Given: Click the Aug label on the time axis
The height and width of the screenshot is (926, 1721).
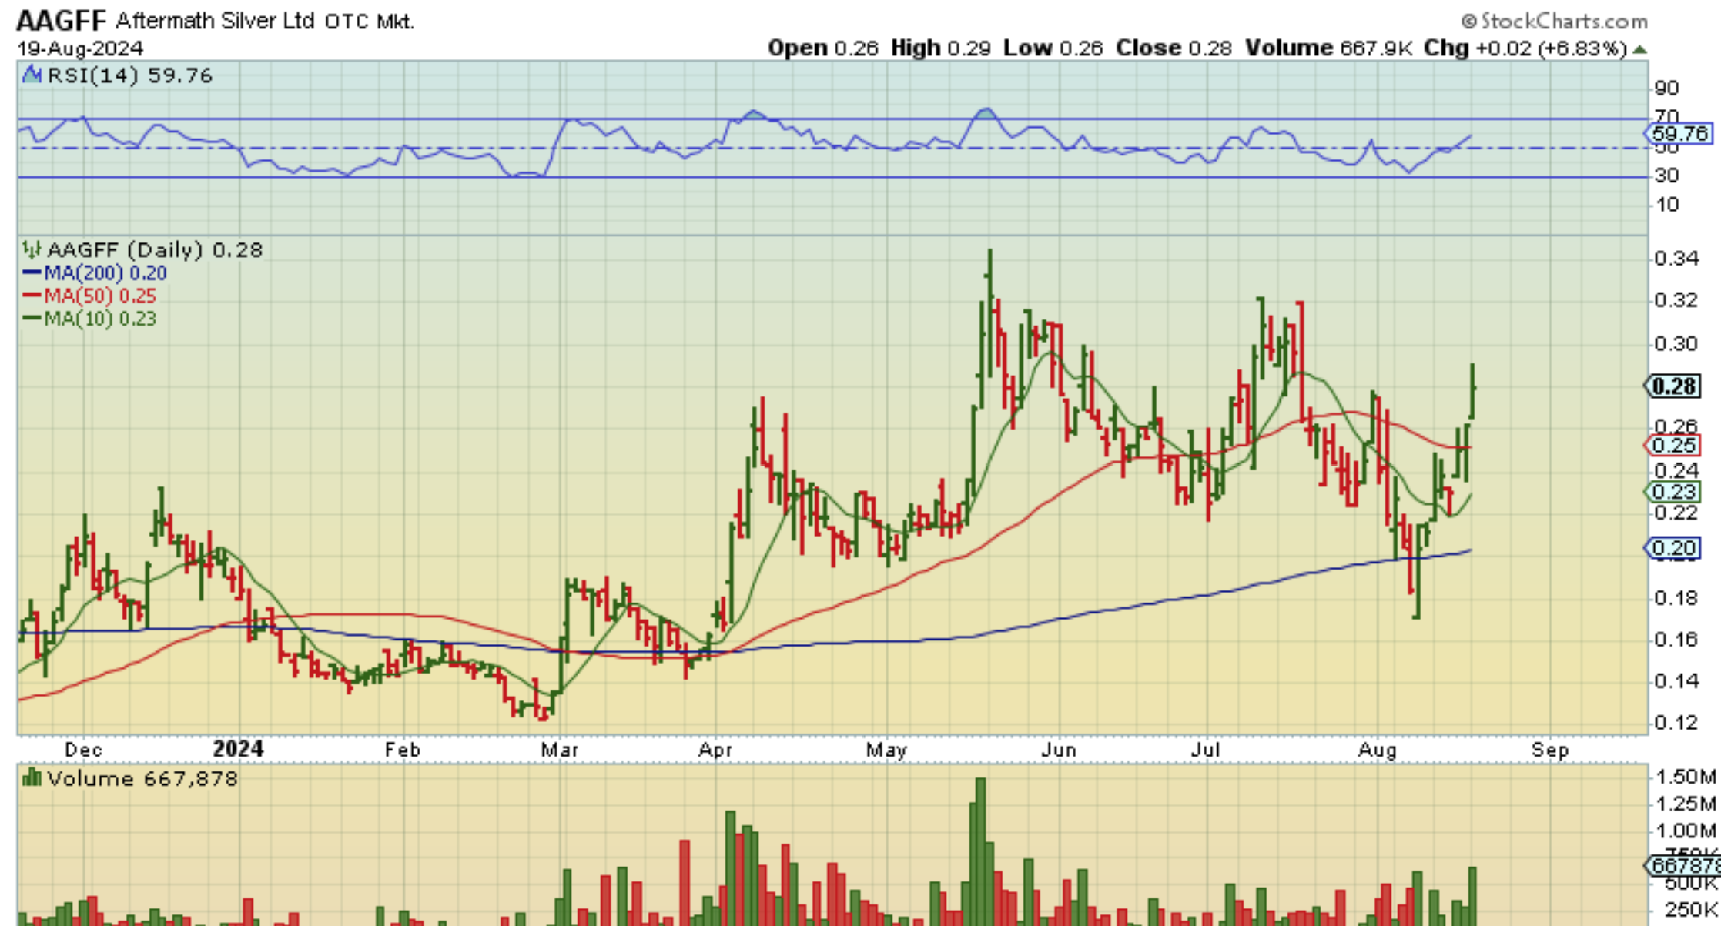Looking at the screenshot, I should pos(1377,749).
